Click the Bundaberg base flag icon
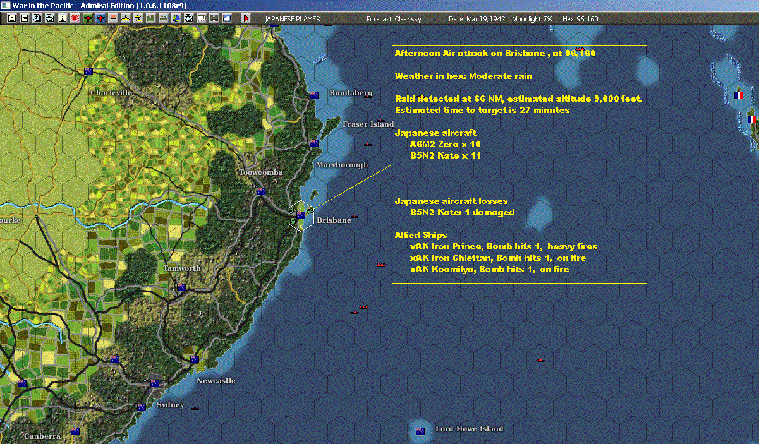Viewport: 759px width, 444px height. [x=313, y=95]
